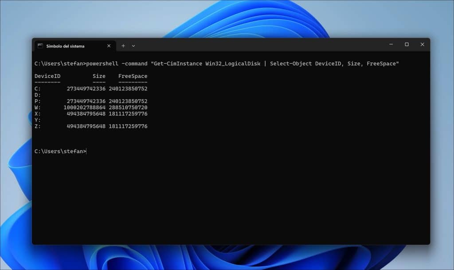Image resolution: width=454 pixels, height=270 pixels.
Task: Click Win32_LogicalDisk in the command line
Action: point(233,64)
